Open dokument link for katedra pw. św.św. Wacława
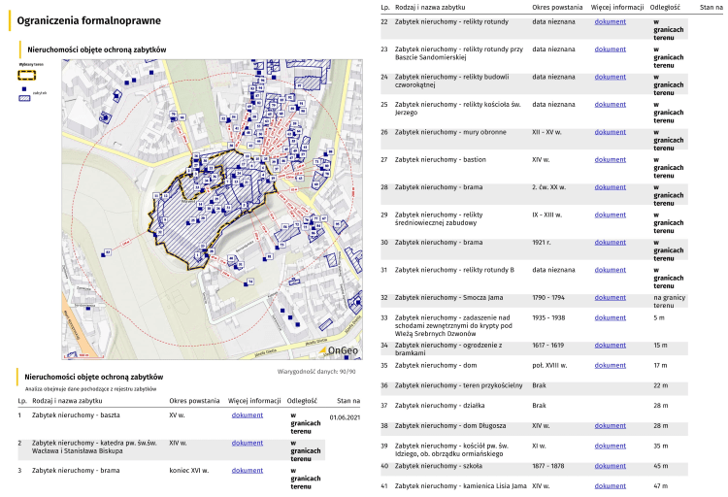This screenshot has height=497, width=728. (x=247, y=443)
